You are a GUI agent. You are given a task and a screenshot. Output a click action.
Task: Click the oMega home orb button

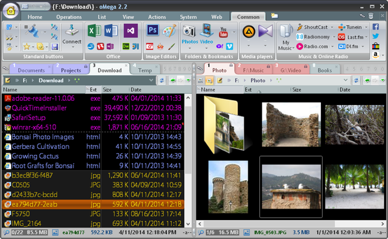[x=11, y=11]
